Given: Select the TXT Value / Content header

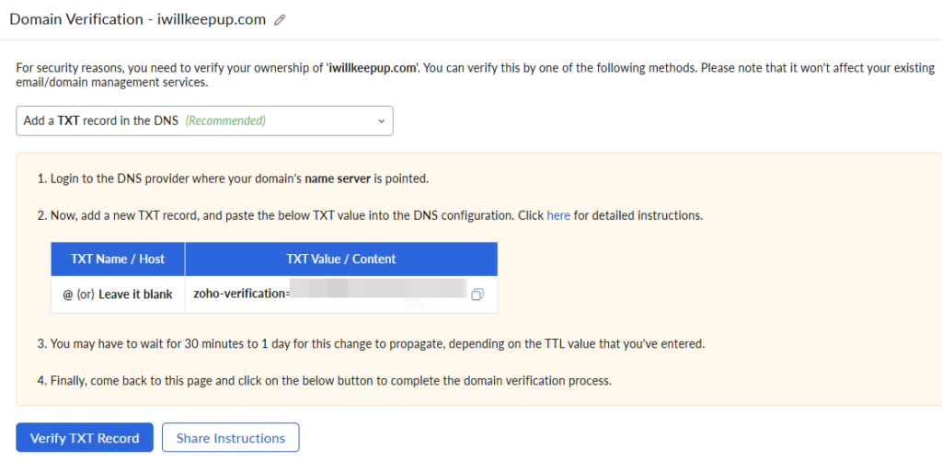Looking at the screenshot, I should [341, 259].
